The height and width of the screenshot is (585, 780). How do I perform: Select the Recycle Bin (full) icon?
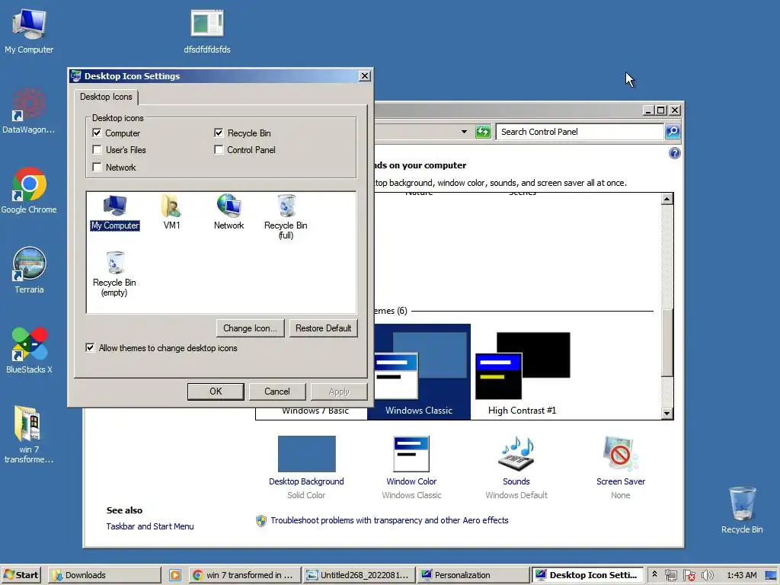point(286,217)
